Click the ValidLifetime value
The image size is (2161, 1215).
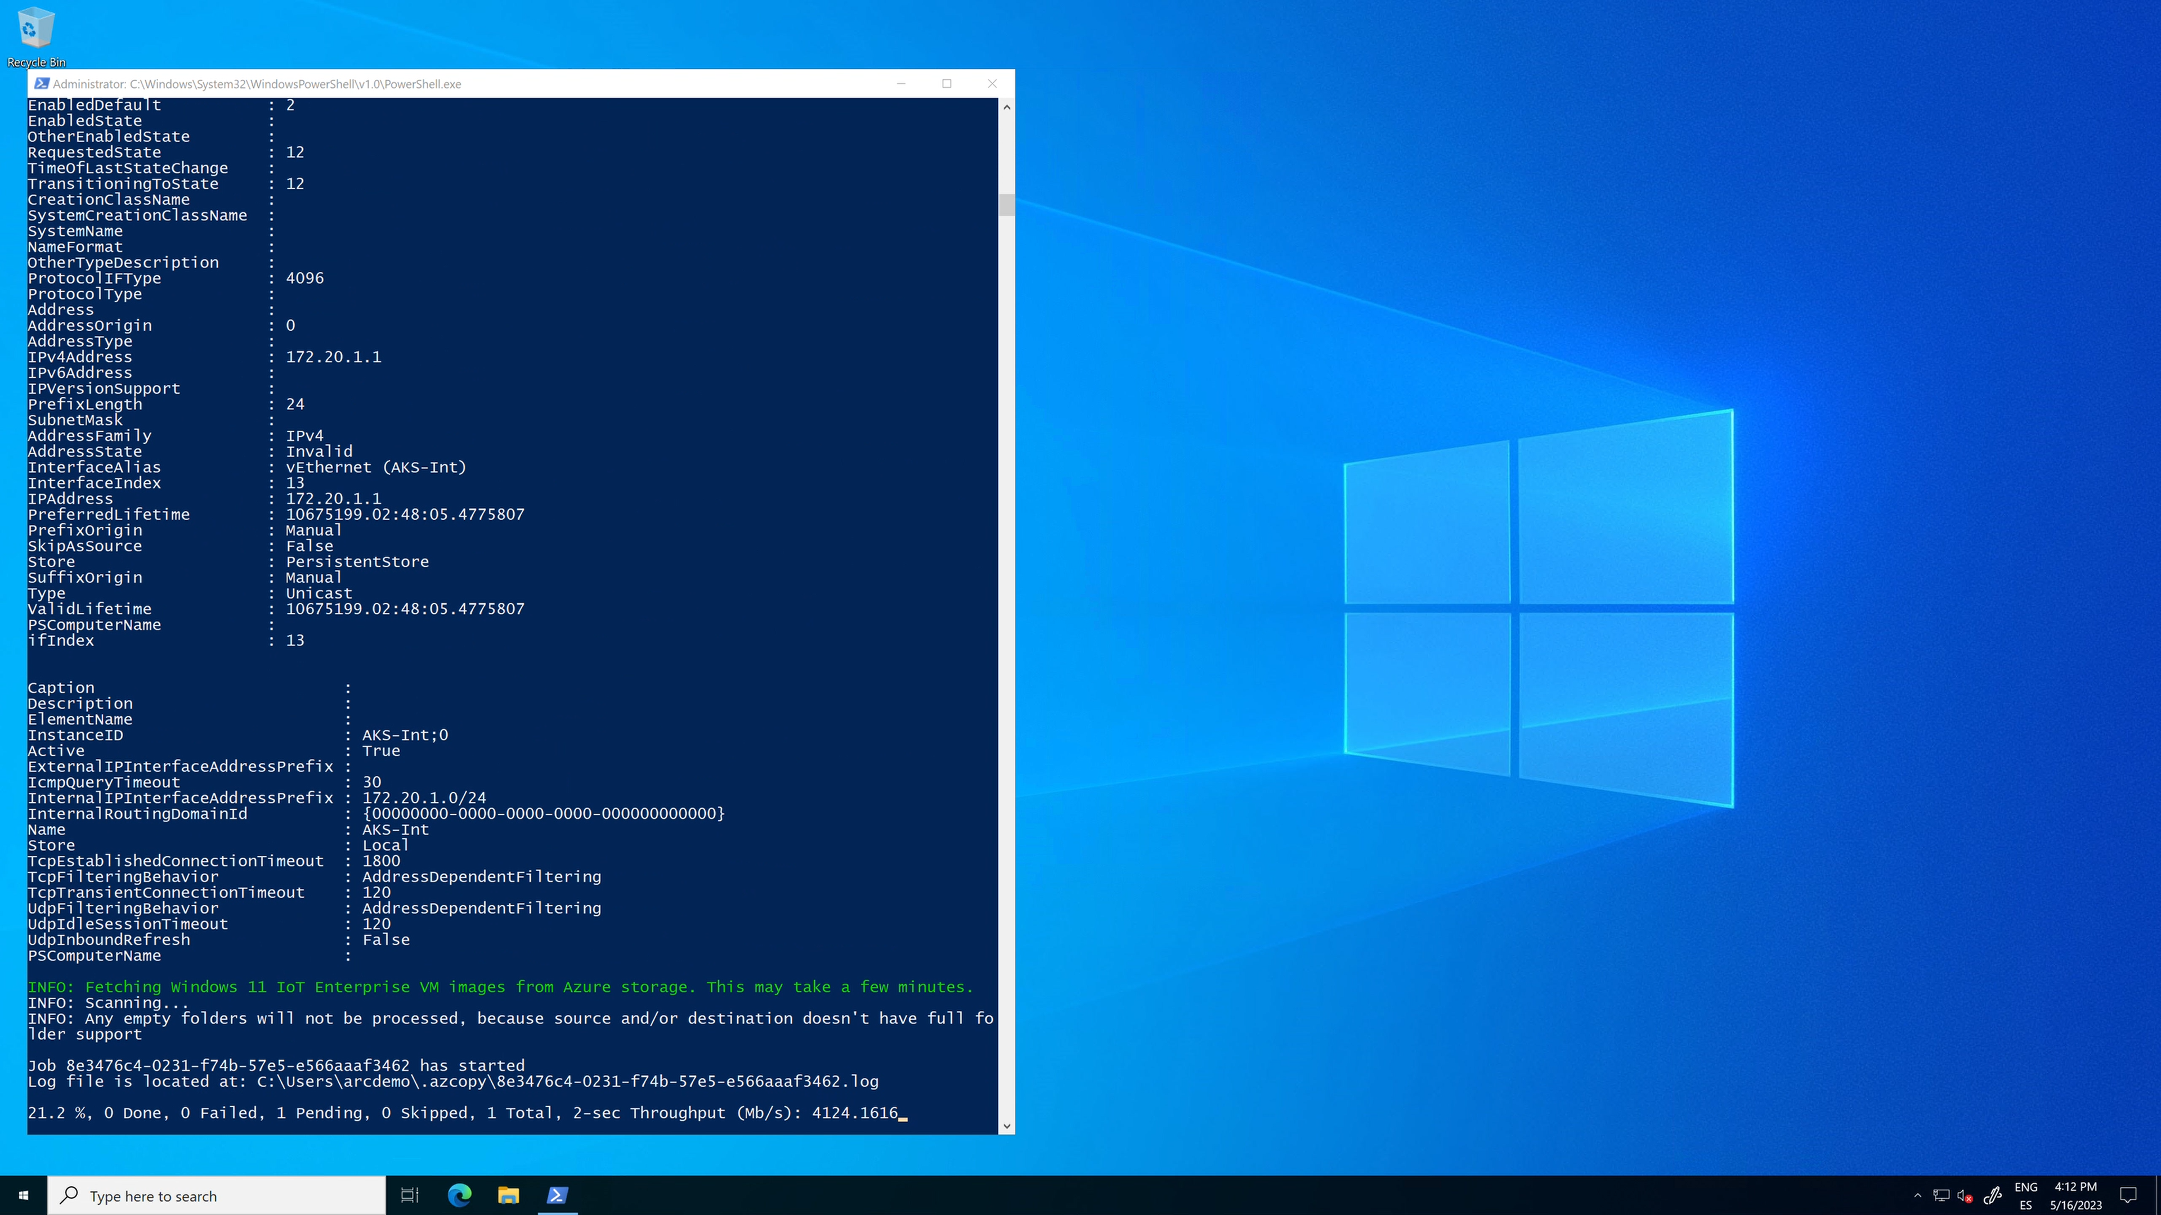(405, 610)
